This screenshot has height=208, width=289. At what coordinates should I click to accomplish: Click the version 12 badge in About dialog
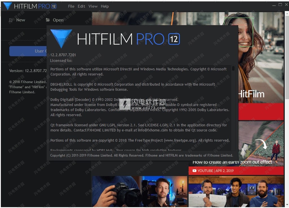[174, 39]
